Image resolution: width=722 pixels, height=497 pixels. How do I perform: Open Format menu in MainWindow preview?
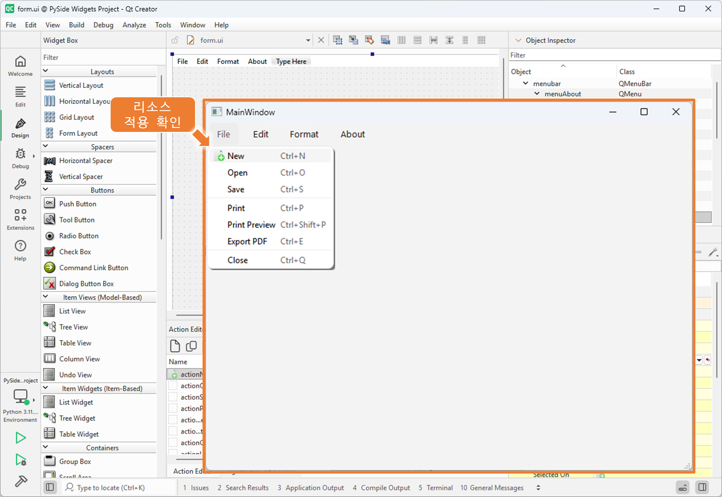click(304, 134)
